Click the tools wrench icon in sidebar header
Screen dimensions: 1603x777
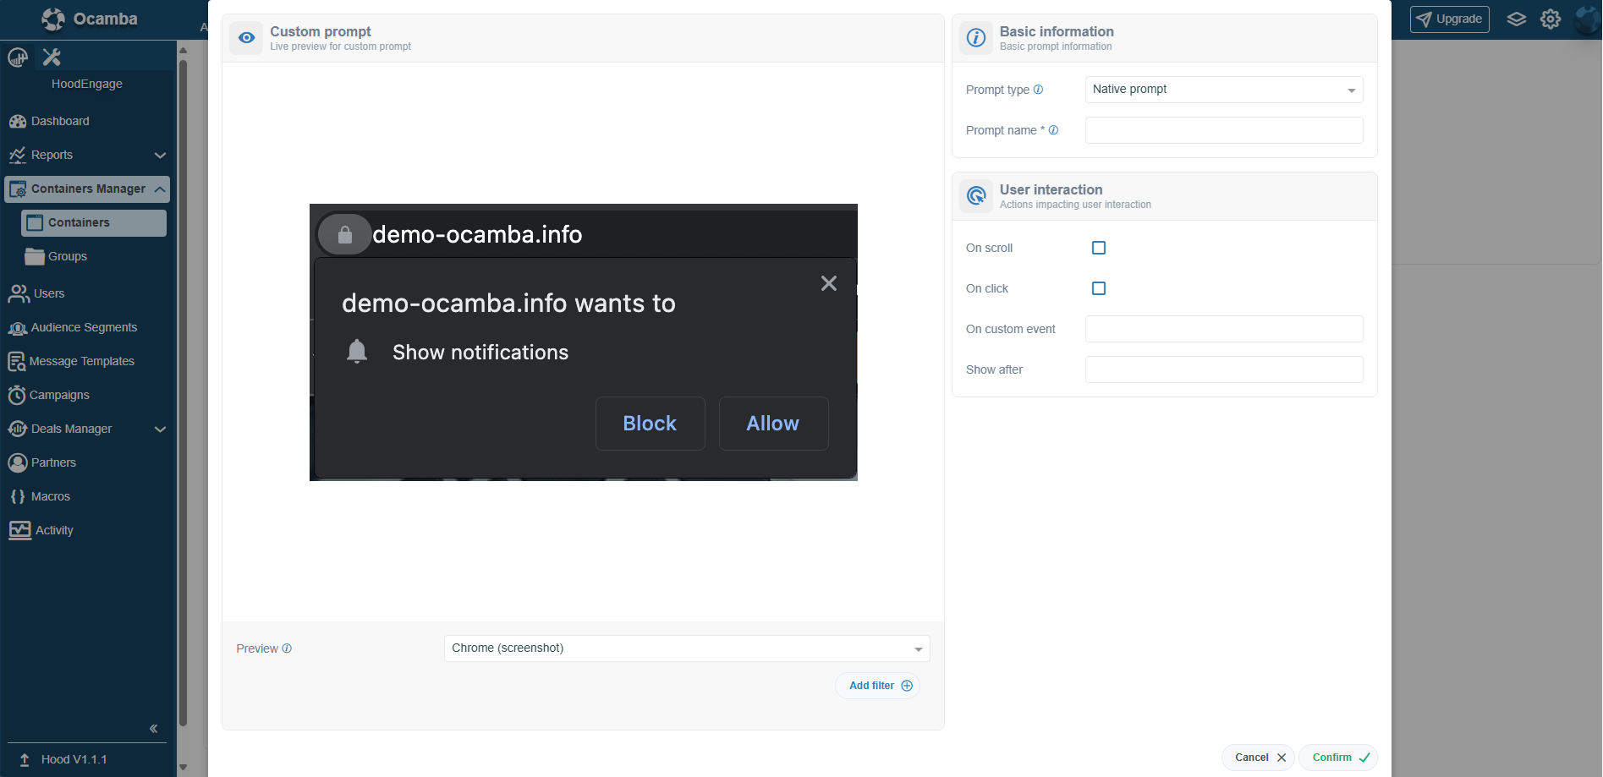click(x=52, y=57)
